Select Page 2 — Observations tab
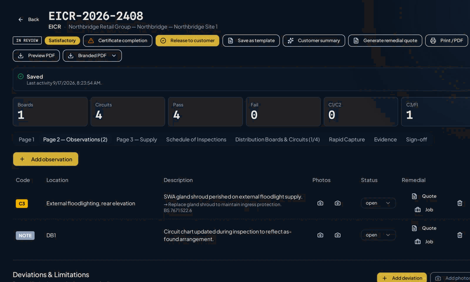Image resolution: width=470 pixels, height=282 pixels. (75, 140)
